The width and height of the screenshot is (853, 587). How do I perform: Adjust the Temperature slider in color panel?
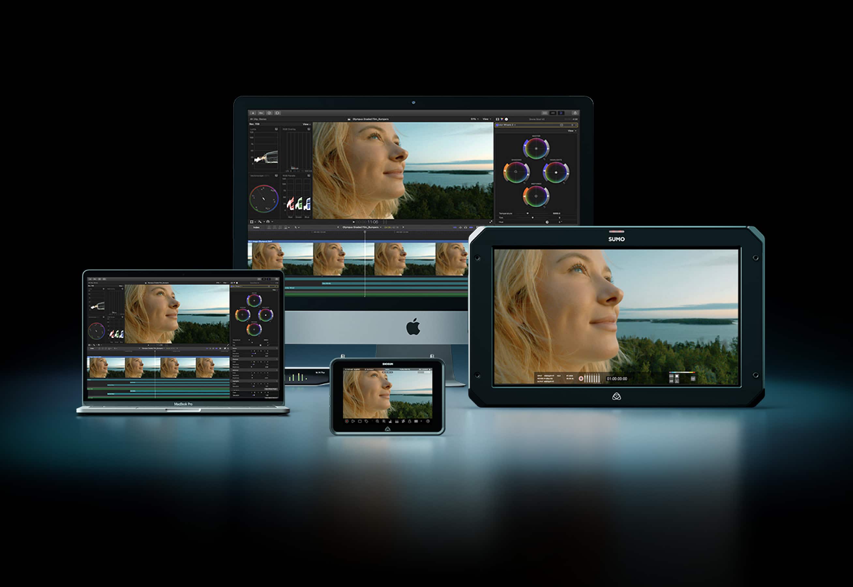click(528, 213)
